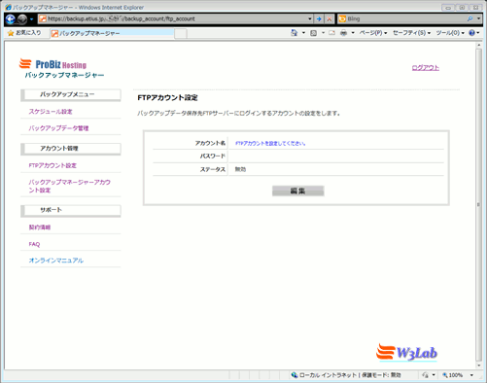
Task: Click the Print icon in command bar
Action: 344,33
